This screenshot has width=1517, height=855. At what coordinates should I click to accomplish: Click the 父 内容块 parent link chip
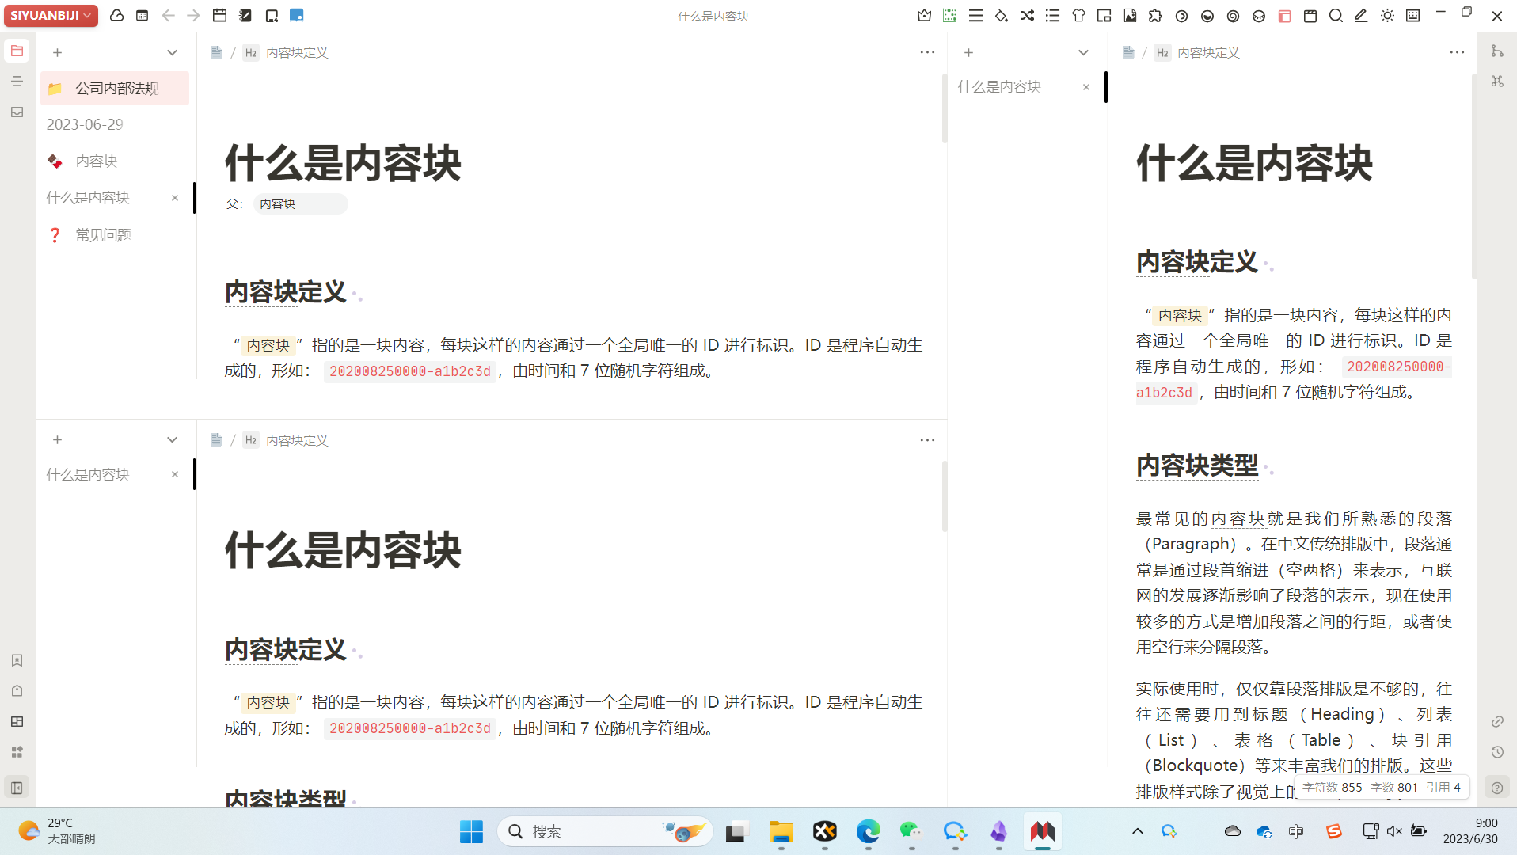(300, 204)
